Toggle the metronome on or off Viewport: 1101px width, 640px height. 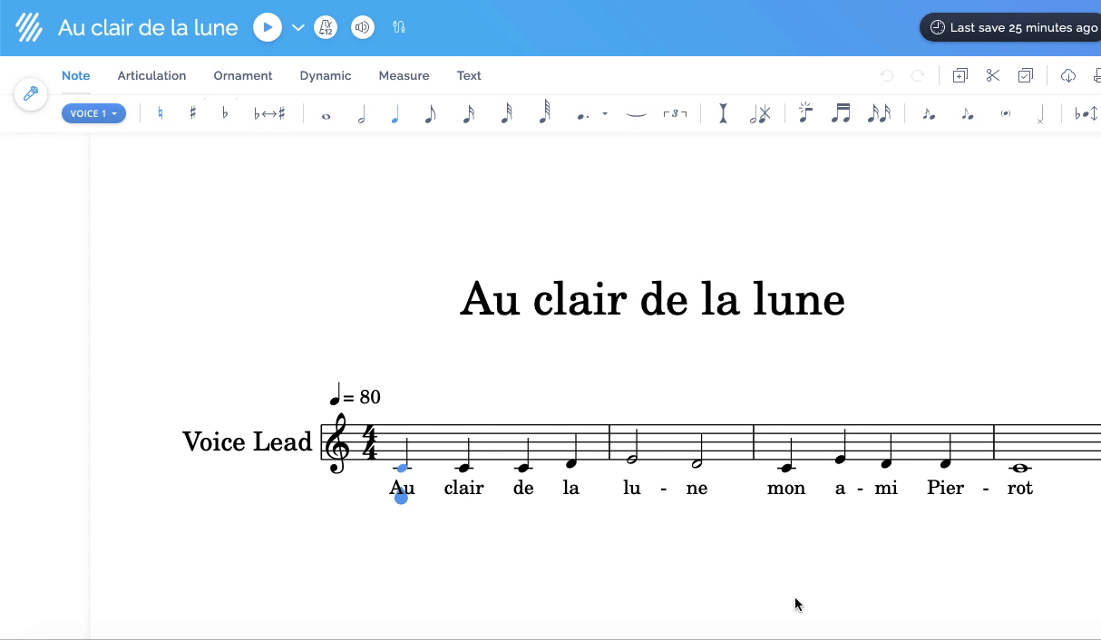click(326, 27)
